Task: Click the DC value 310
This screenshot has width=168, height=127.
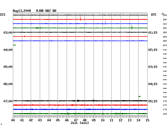Action: point(165,24)
